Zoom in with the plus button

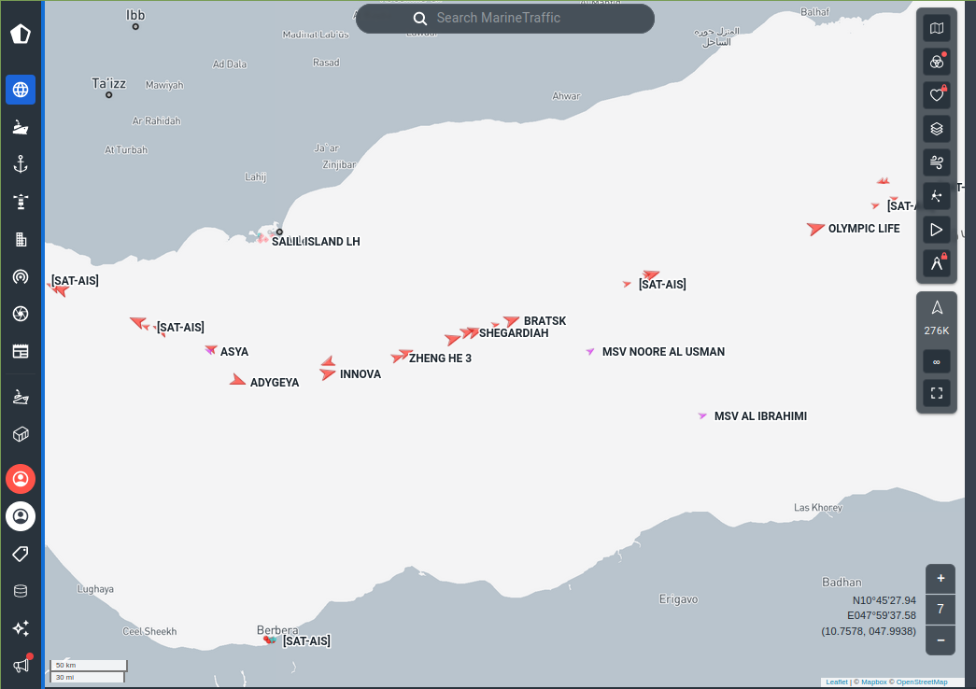941,579
